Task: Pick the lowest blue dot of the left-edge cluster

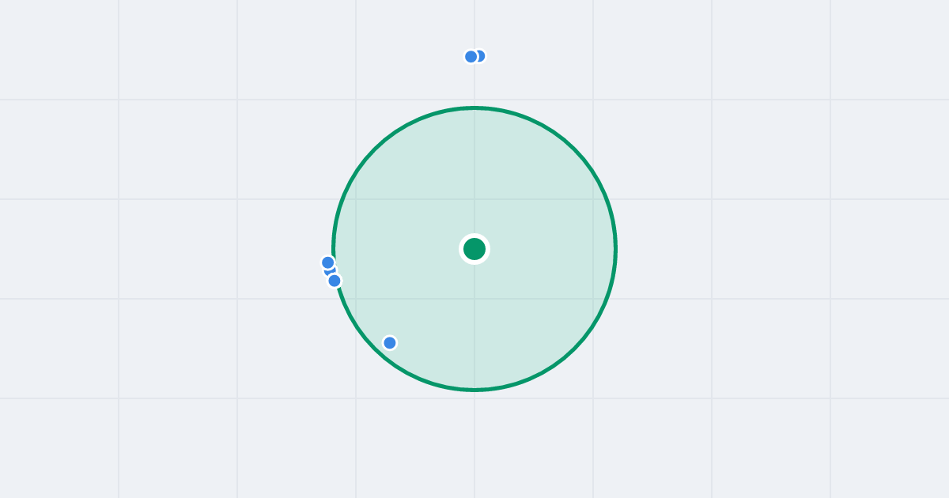Action: [x=335, y=281]
